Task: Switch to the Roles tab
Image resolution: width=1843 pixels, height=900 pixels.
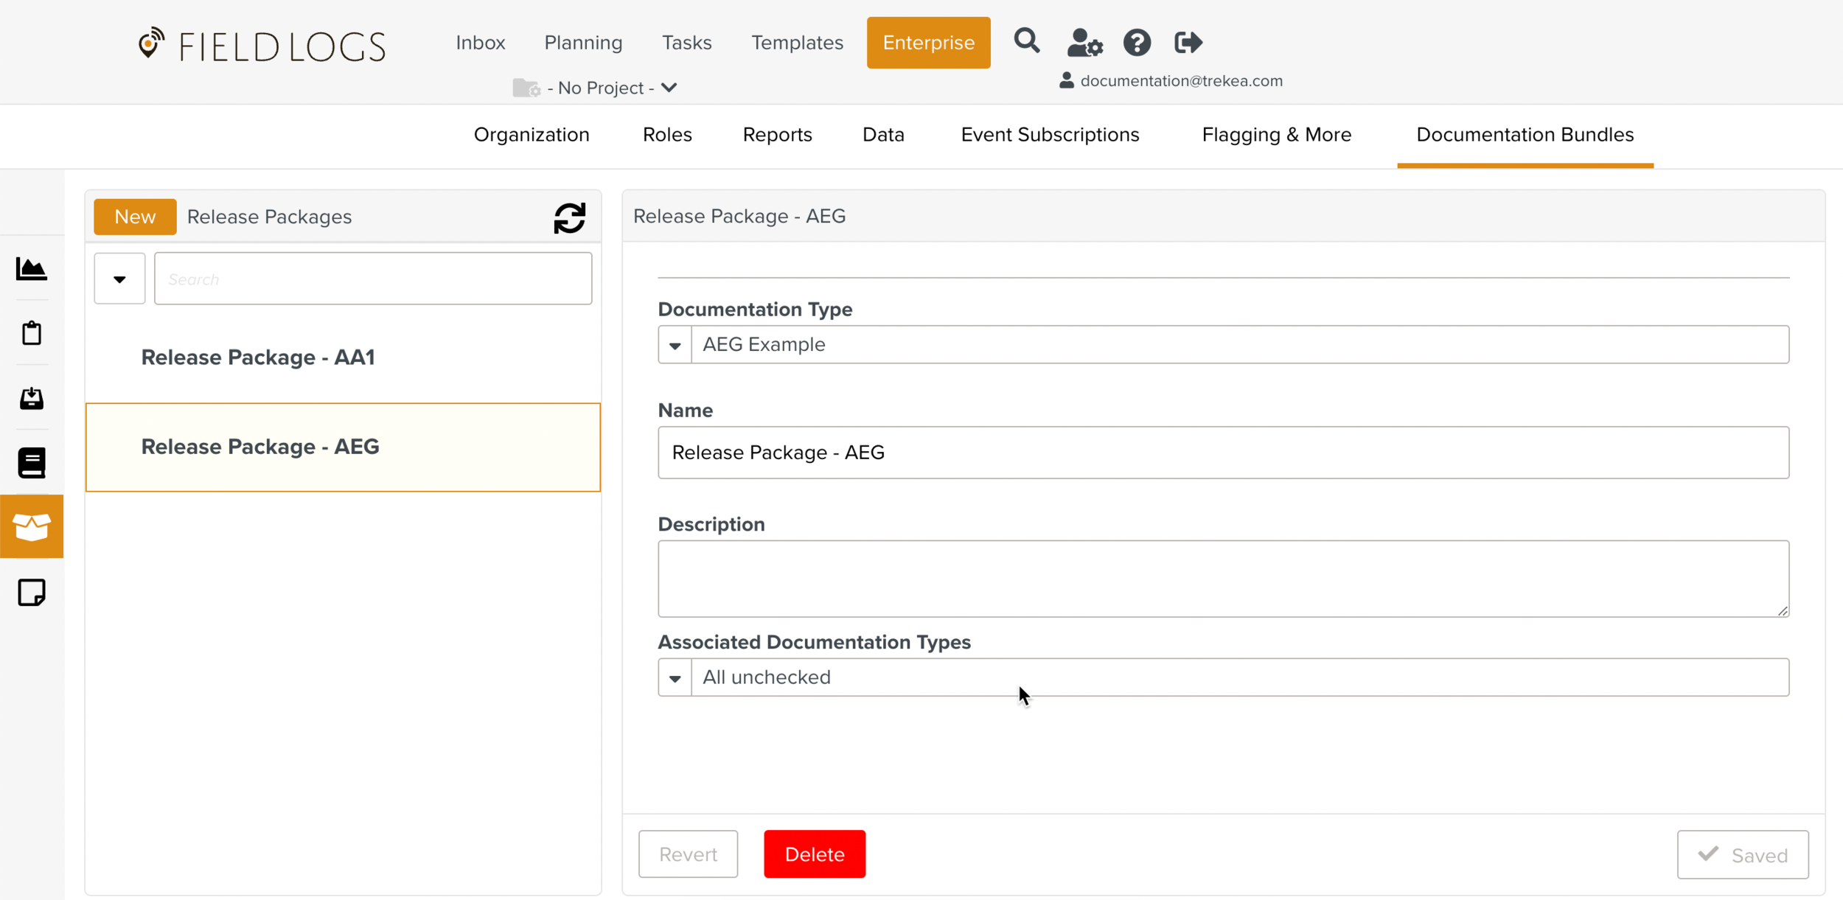Action: 667,135
